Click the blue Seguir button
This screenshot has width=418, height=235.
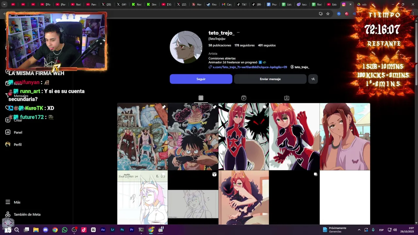(x=201, y=79)
